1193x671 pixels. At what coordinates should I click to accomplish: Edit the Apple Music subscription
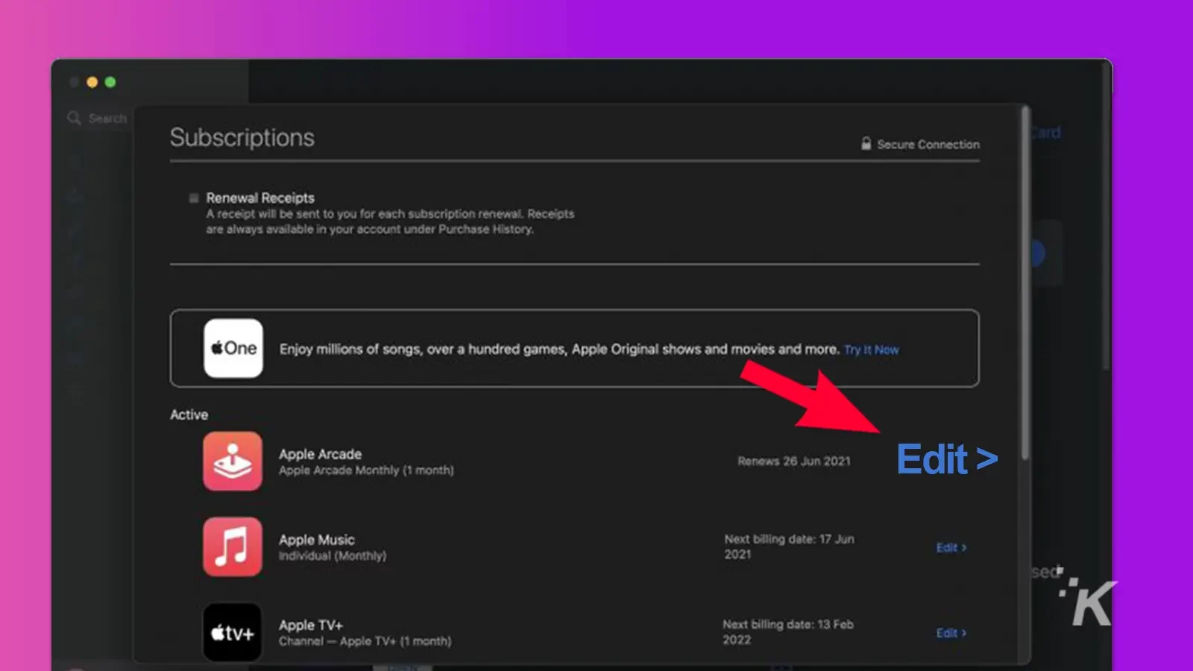(951, 547)
